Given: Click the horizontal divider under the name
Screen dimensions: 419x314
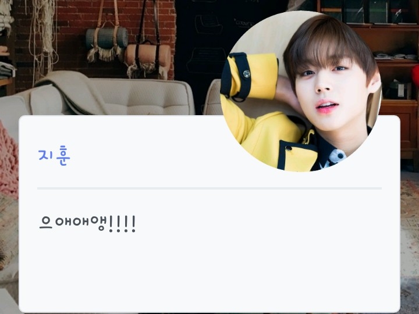Looking at the screenshot, I should coord(210,188).
